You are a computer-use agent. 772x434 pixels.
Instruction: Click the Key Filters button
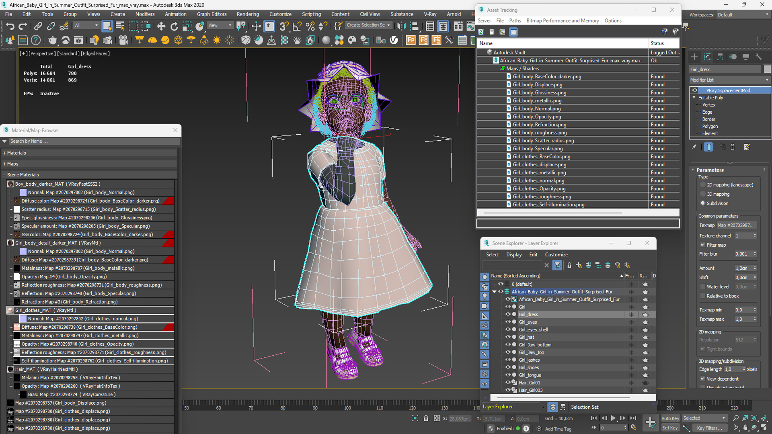pos(709,428)
